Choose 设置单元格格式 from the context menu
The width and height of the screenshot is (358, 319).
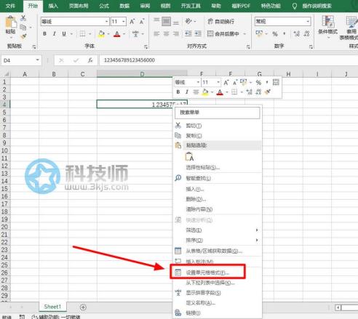tap(207, 272)
